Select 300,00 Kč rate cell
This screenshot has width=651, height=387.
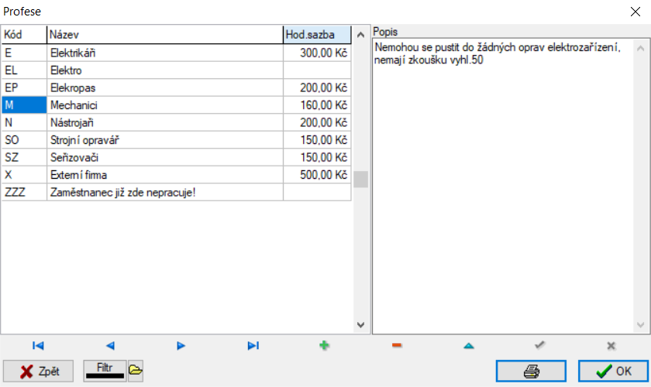coord(317,53)
